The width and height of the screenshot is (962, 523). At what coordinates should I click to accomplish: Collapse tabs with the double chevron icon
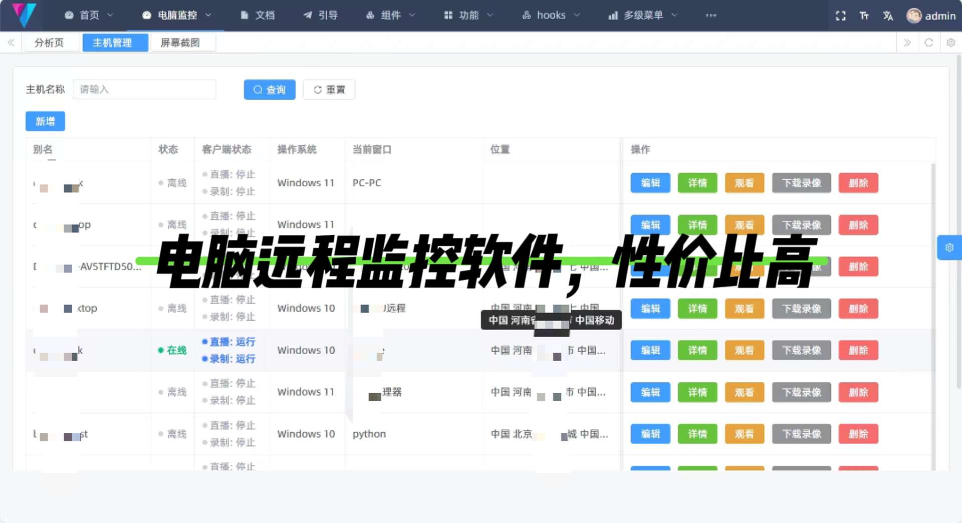pyautogui.click(x=907, y=43)
